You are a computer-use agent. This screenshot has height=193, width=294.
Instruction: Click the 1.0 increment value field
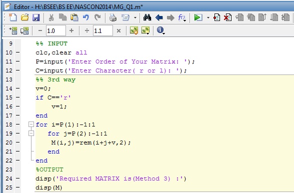(x=56, y=30)
